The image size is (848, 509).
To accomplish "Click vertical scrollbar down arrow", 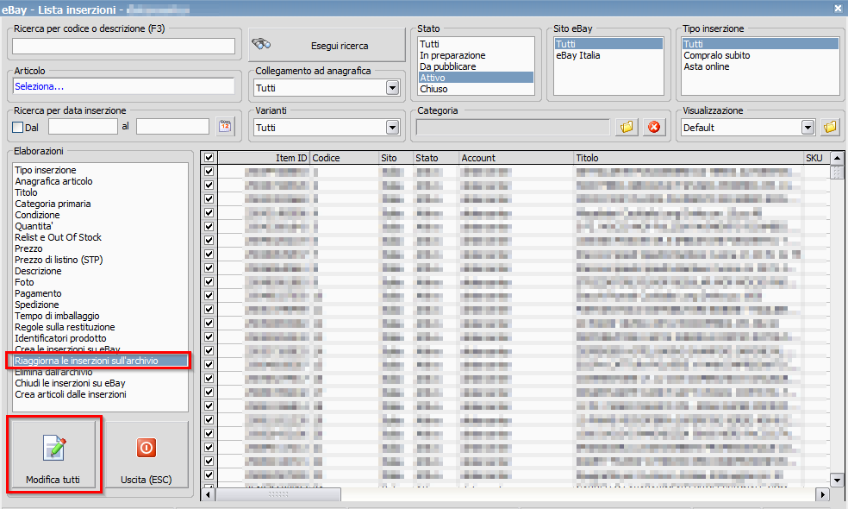I will (837, 480).
